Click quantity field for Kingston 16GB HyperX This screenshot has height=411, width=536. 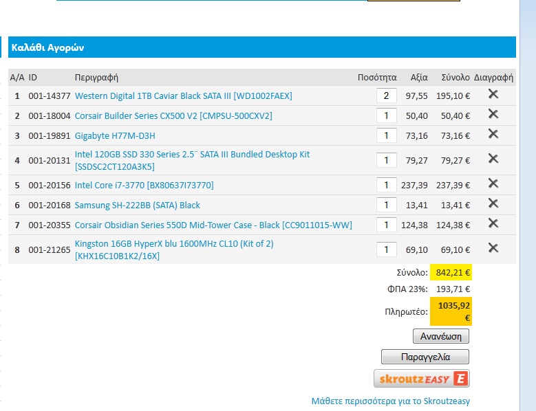[x=386, y=249]
